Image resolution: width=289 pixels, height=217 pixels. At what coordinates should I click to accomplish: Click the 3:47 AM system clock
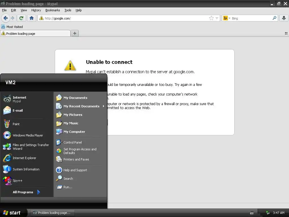[279, 213]
